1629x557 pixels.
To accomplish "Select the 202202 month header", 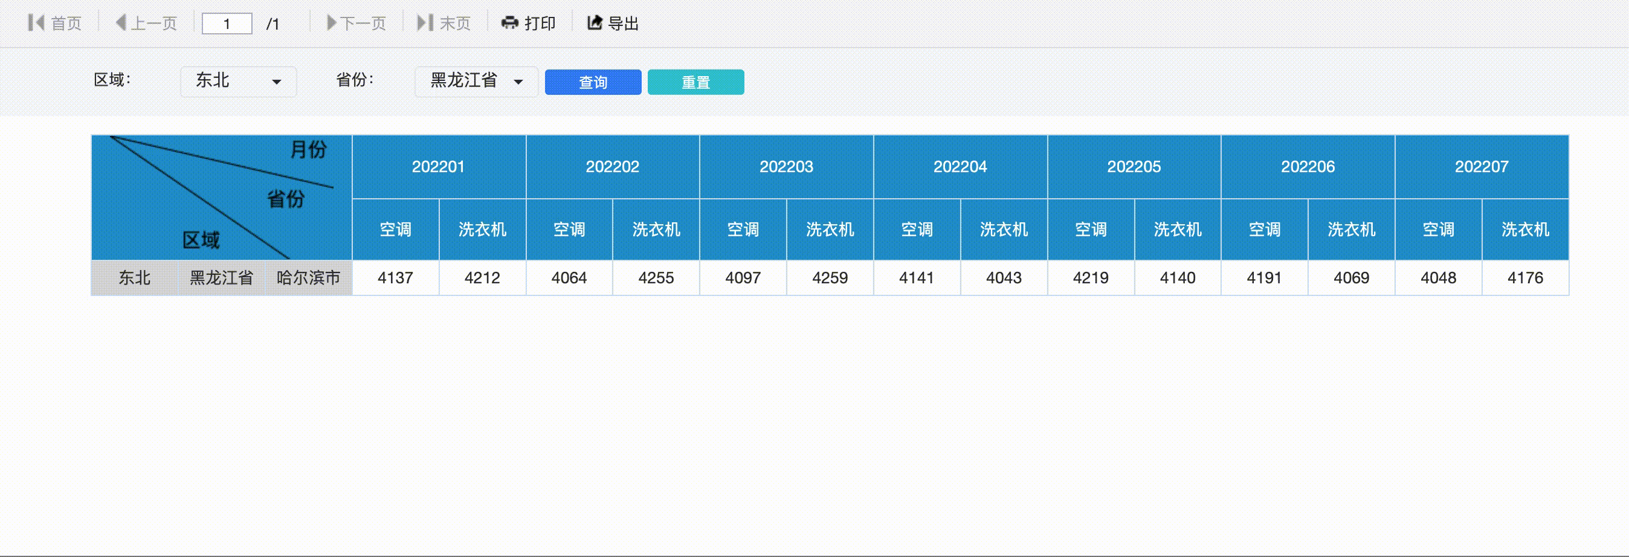I will point(612,167).
